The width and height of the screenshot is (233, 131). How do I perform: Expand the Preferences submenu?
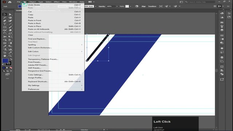point(53,89)
